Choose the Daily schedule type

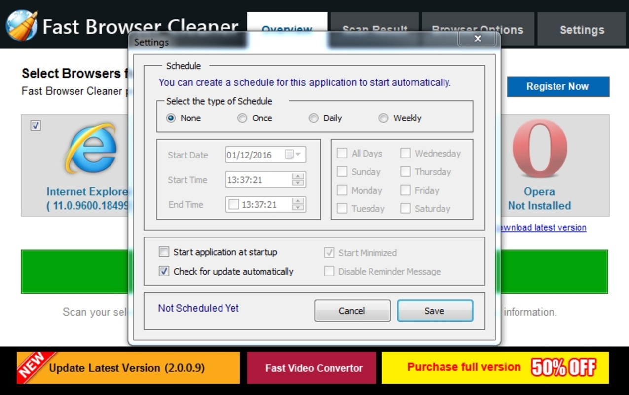313,118
